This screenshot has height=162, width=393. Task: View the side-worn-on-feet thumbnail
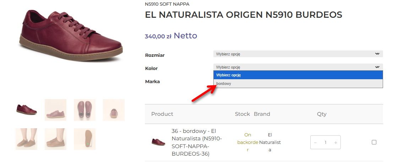pos(55,139)
